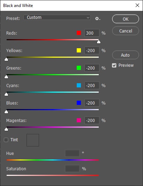Click the magenta swatch beside Magentas

[79, 120]
